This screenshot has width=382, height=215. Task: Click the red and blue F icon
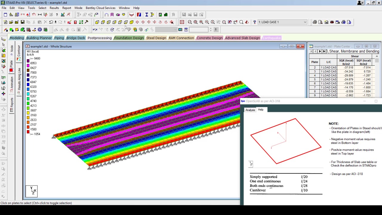click(x=139, y=15)
